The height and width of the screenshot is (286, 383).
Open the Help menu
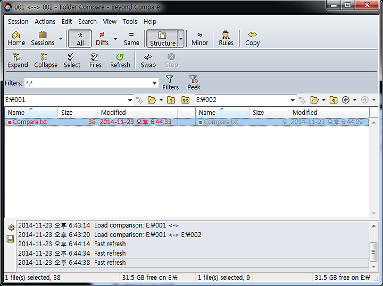pyautogui.click(x=149, y=22)
